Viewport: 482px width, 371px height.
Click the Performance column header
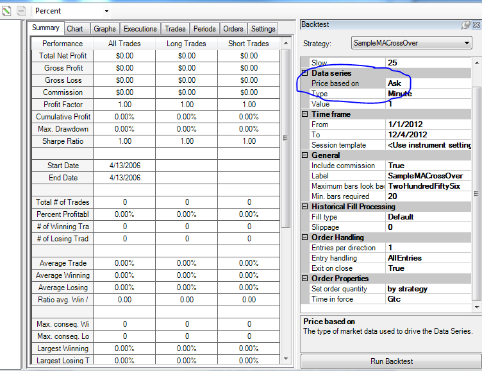62,44
